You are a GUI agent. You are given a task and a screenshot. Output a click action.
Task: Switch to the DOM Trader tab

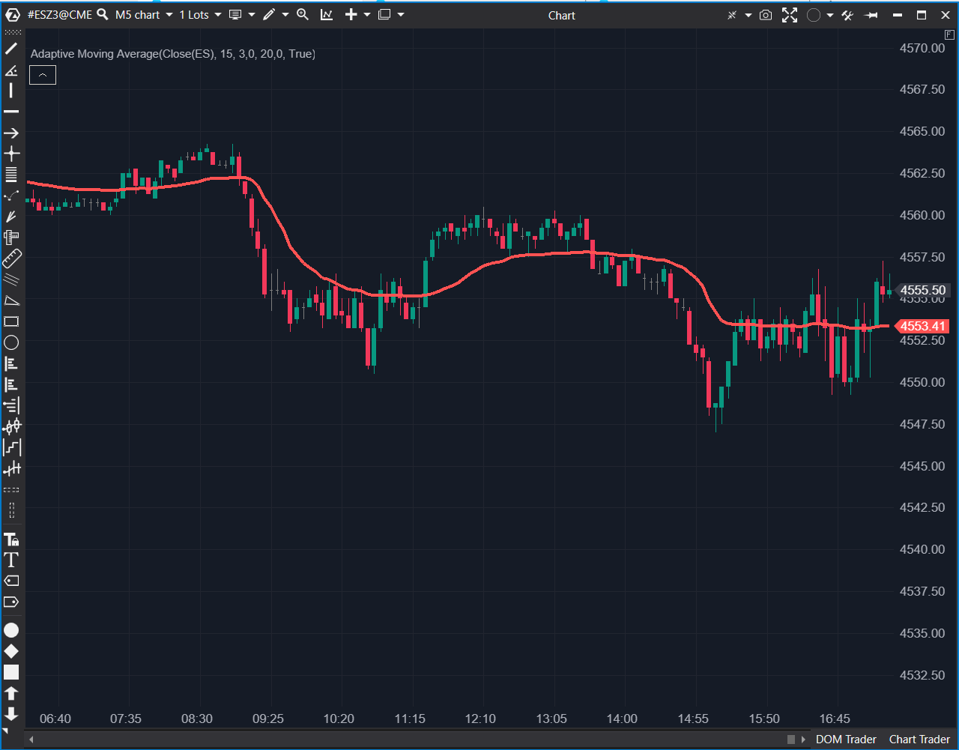click(x=846, y=739)
